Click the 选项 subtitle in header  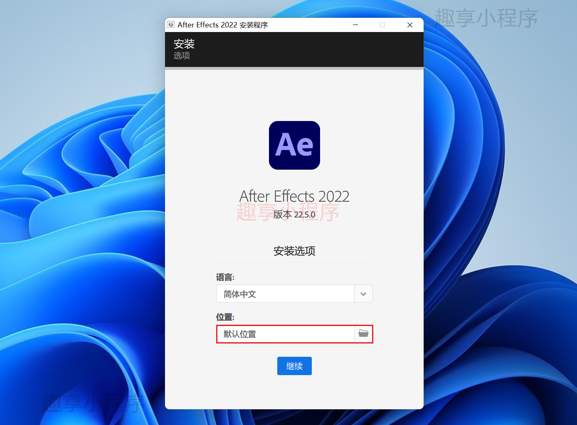(182, 56)
